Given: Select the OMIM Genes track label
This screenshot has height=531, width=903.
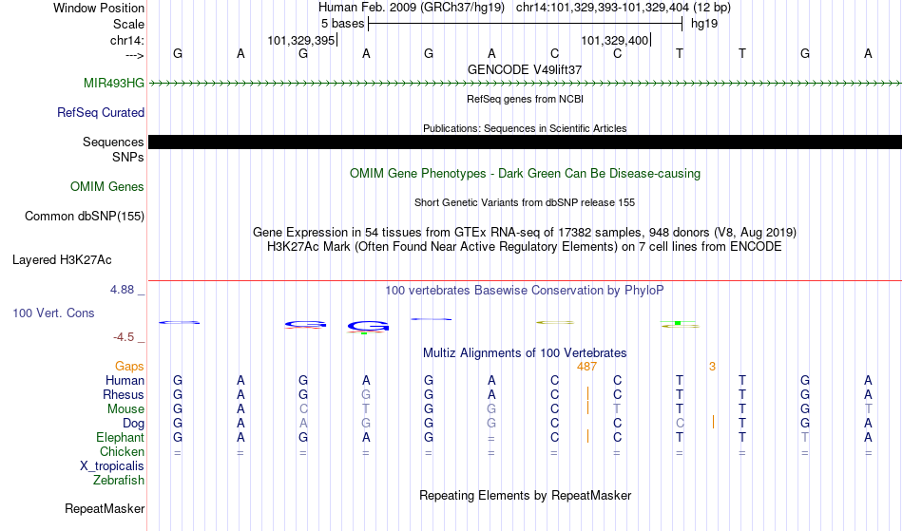Looking at the screenshot, I should point(106,186).
